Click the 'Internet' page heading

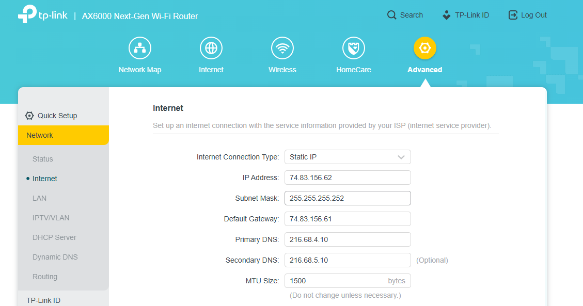168,108
